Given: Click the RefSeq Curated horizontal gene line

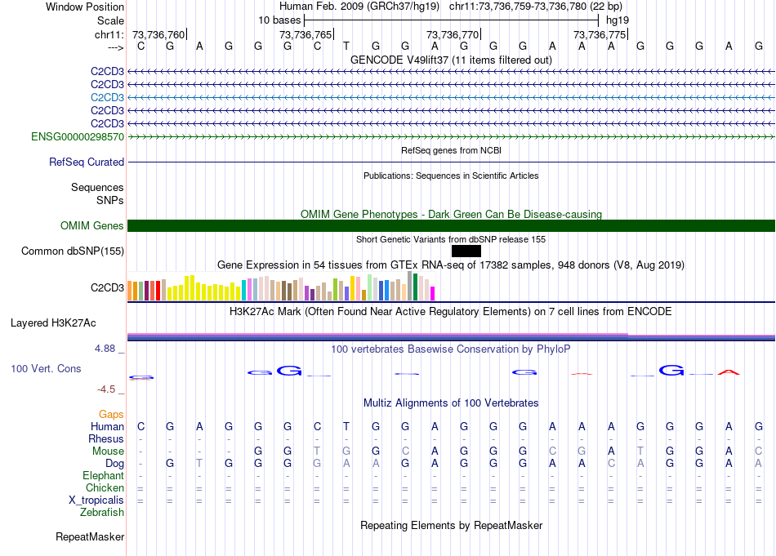Looking at the screenshot, I should point(451,162).
